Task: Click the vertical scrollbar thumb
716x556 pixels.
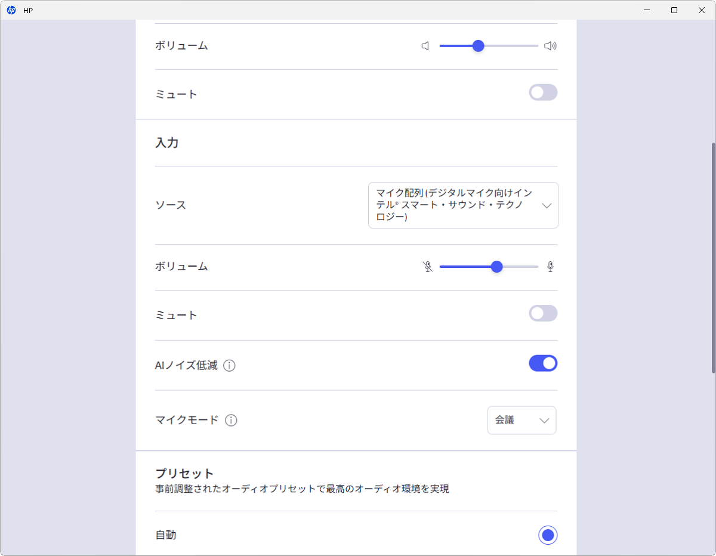Action: coord(713,258)
